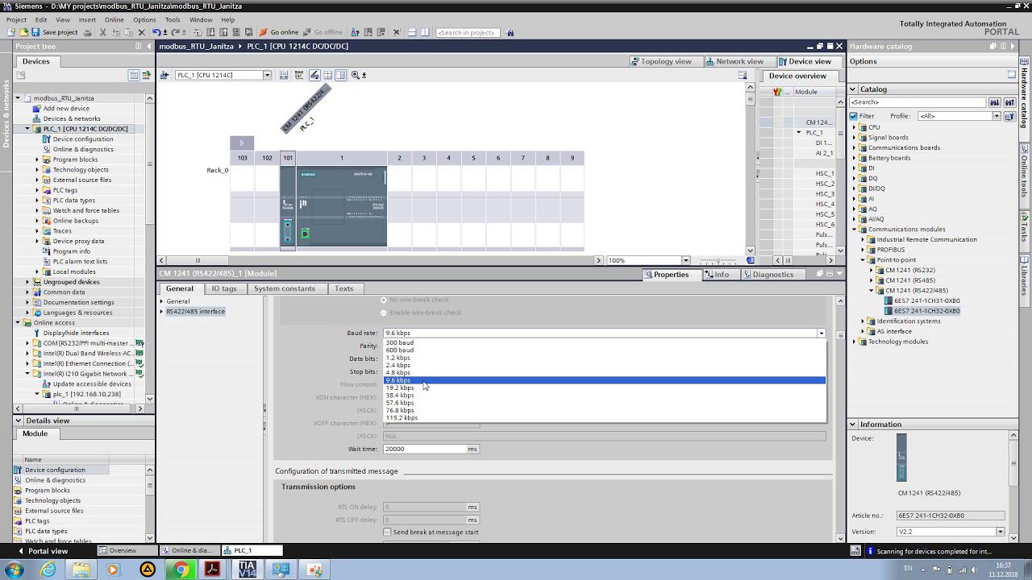Collapse the Details view panel
This screenshot has width=1032, height=580.
click(x=19, y=420)
